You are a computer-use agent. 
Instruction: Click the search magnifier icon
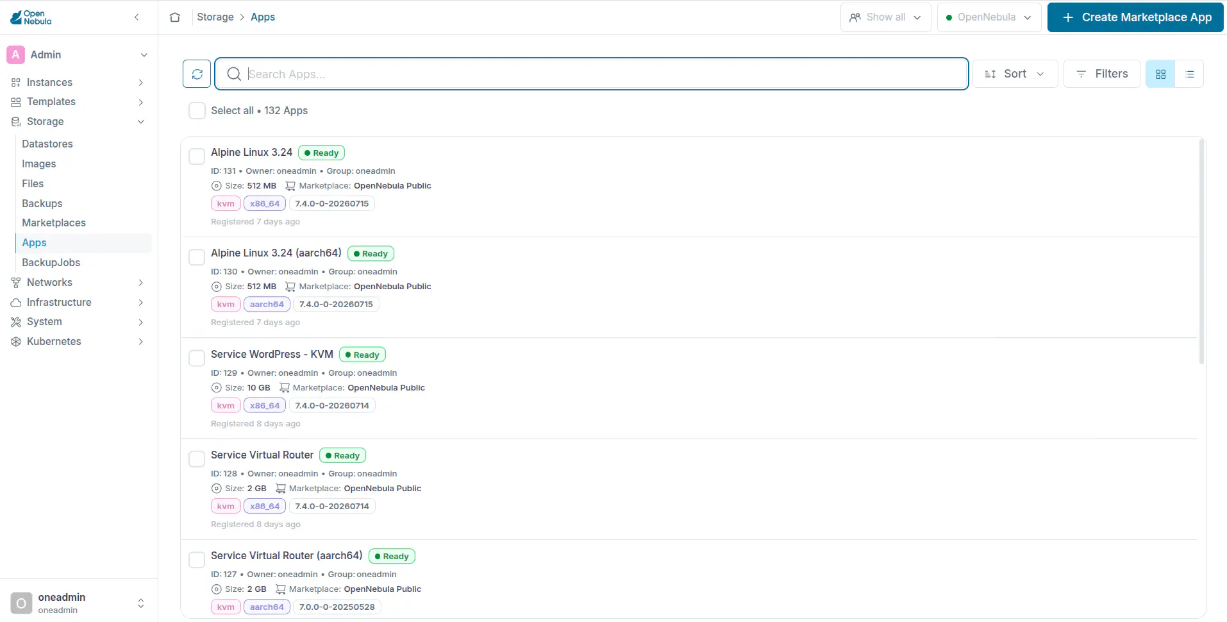click(234, 74)
